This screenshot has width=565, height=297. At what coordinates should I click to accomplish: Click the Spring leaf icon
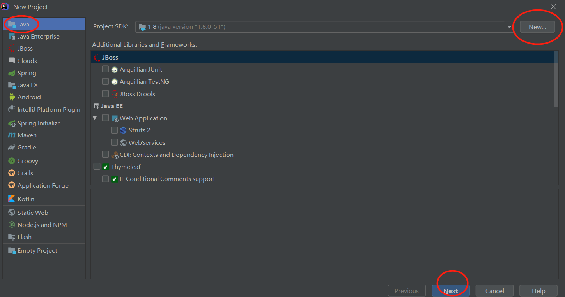(x=12, y=73)
